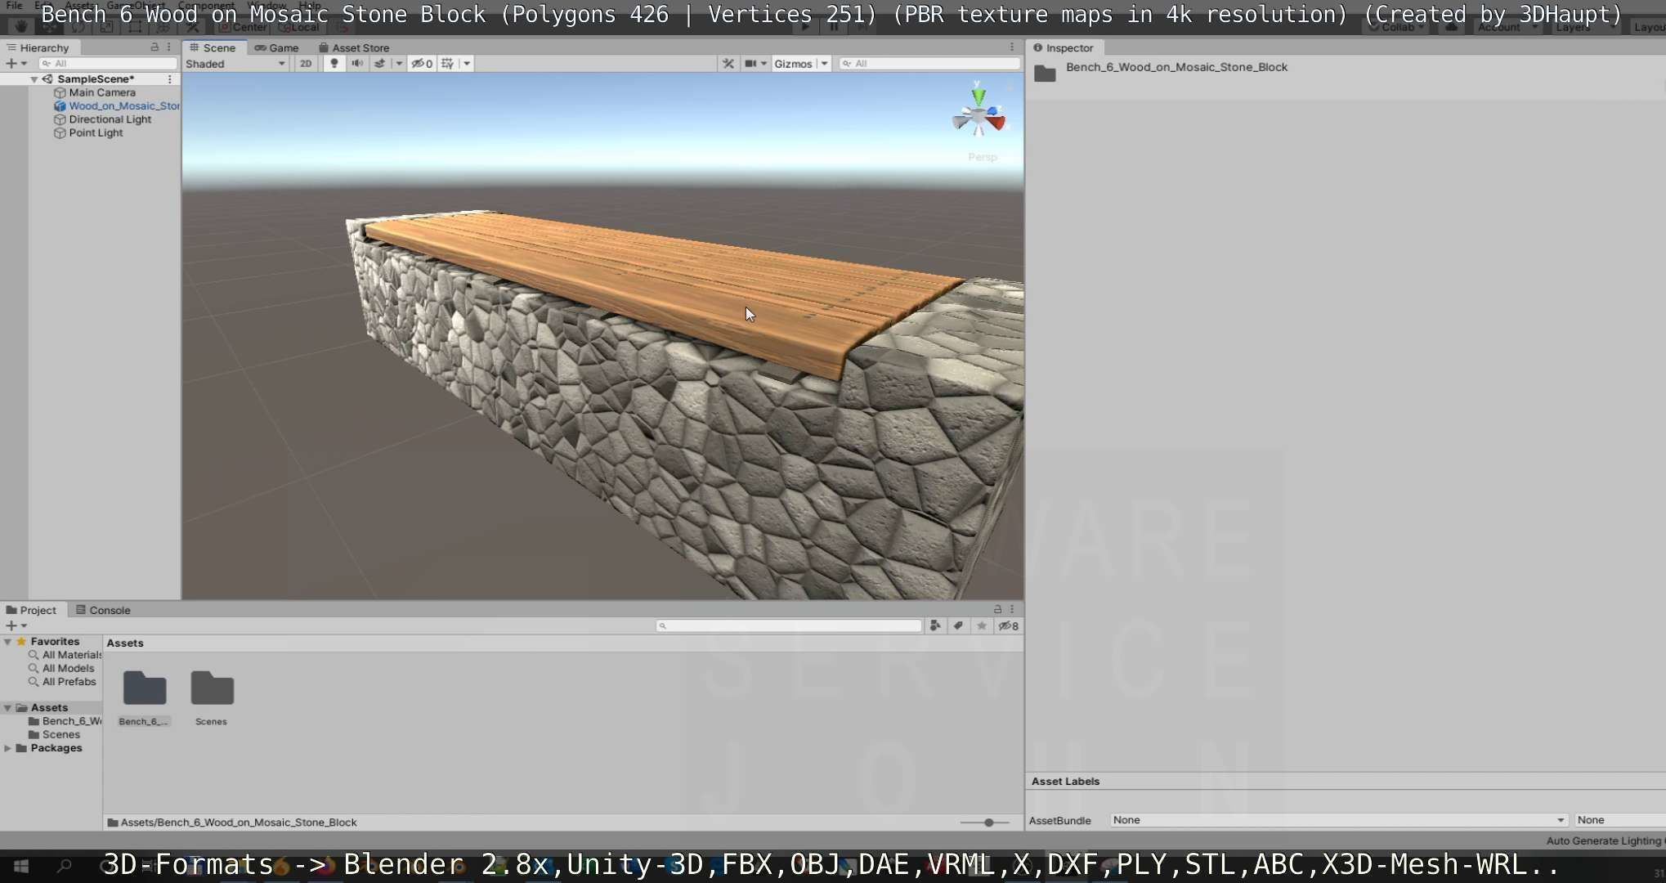This screenshot has width=1666, height=883.
Task: Click the orientation gizmo's green Y axis
Action: point(978,96)
